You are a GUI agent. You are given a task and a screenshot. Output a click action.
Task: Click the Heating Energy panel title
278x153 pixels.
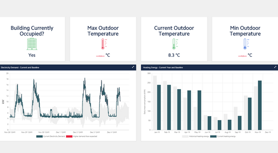163,67
